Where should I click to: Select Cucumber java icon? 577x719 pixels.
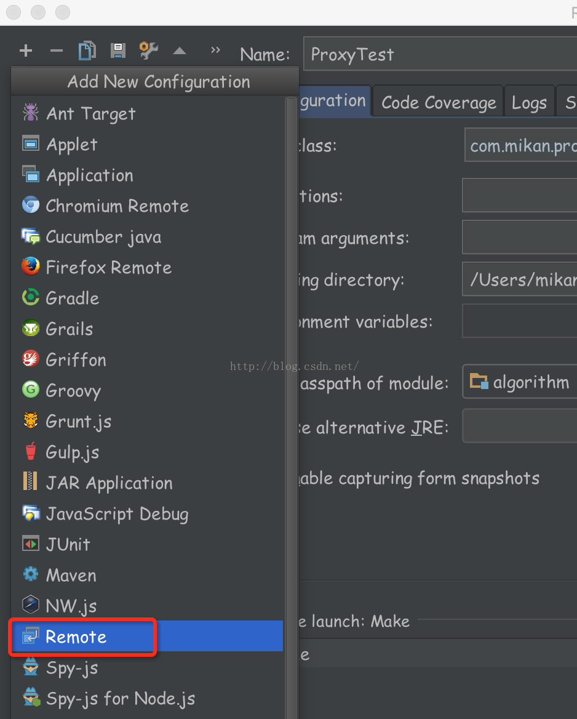point(31,236)
